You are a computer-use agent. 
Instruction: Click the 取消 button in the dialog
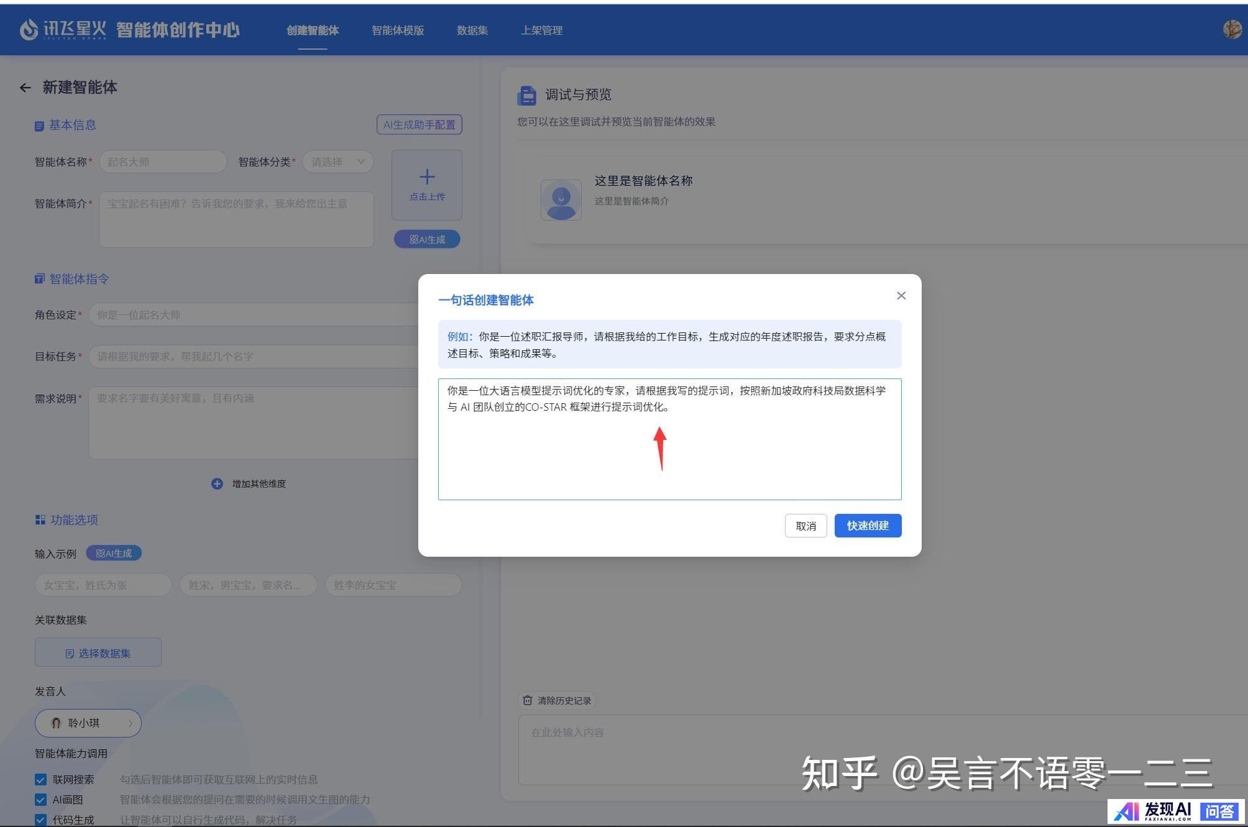[805, 526]
